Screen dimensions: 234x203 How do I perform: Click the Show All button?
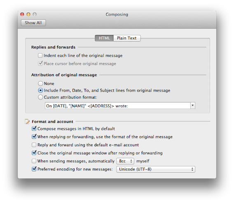coord(33,23)
